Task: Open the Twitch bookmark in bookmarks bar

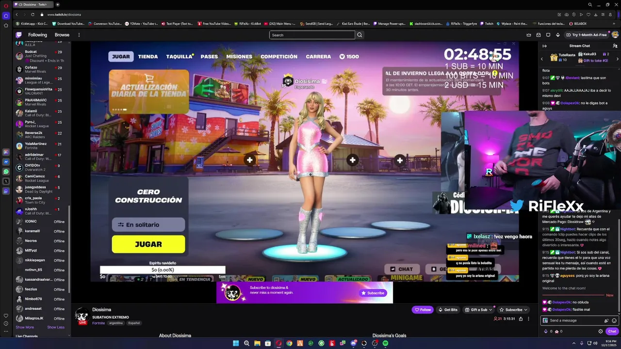Action: click(487, 23)
